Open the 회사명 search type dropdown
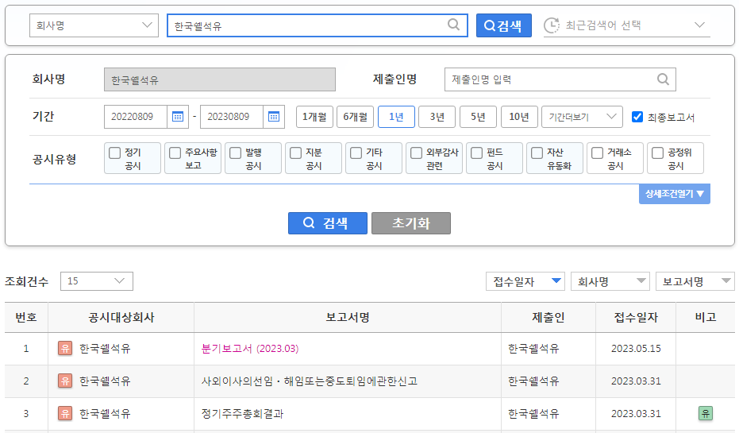This screenshot has width=739, height=433. (x=94, y=25)
